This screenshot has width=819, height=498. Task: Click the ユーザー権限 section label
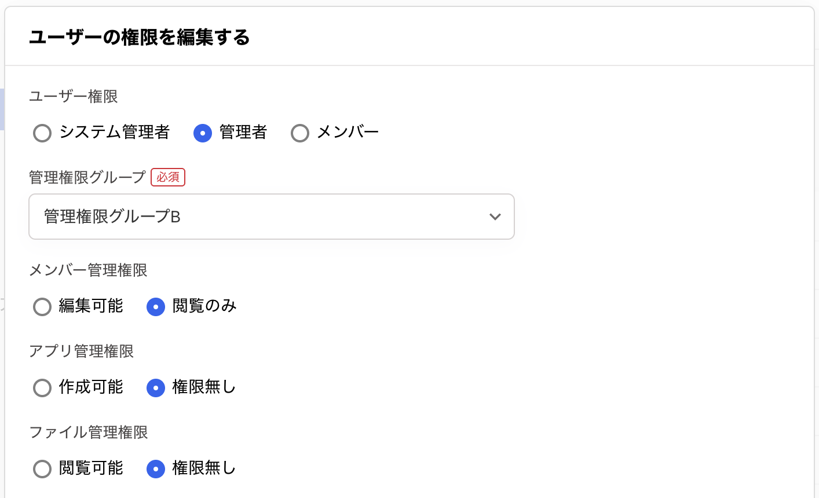pyautogui.click(x=74, y=96)
